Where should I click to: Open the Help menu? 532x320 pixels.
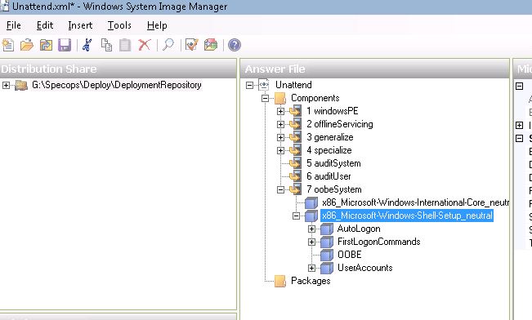coord(157,25)
